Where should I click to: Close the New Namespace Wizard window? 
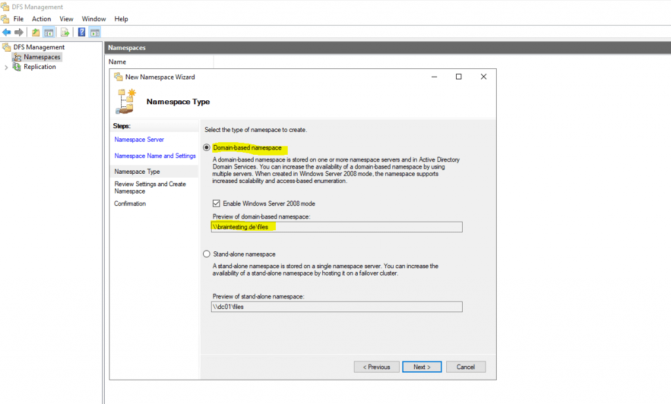[484, 77]
